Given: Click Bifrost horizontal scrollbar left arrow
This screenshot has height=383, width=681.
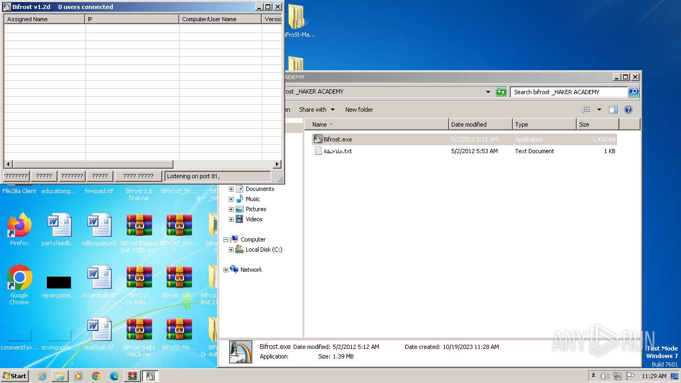Looking at the screenshot, I should 8,164.
